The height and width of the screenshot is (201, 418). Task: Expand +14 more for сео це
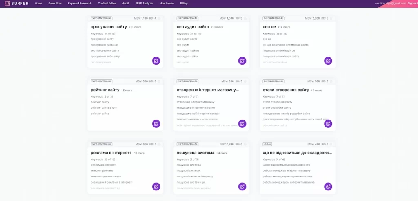click(x=284, y=27)
